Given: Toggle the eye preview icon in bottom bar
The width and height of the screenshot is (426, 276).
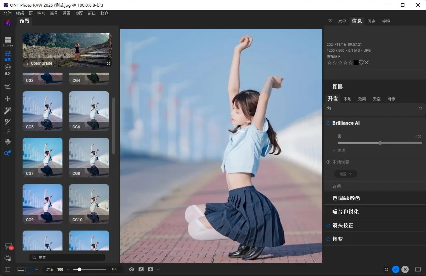Looking at the screenshot, I should point(132,269).
